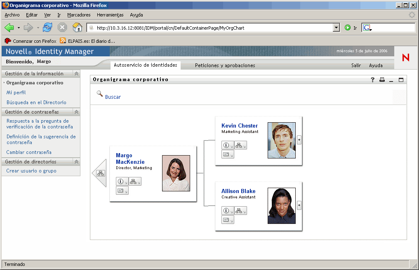Click the Stop loading icon
Image resolution: width=419 pixels, height=270 pixels.
click(x=62, y=27)
